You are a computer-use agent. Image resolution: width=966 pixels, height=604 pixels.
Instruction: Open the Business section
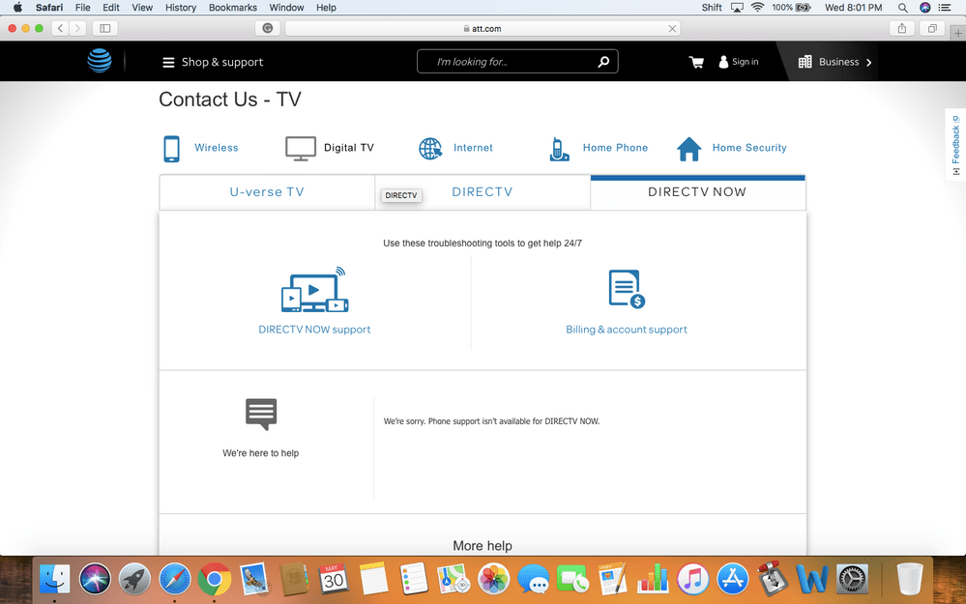pos(834,62)
